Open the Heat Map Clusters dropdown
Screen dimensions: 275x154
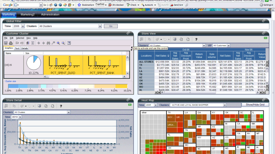(225, 105)
